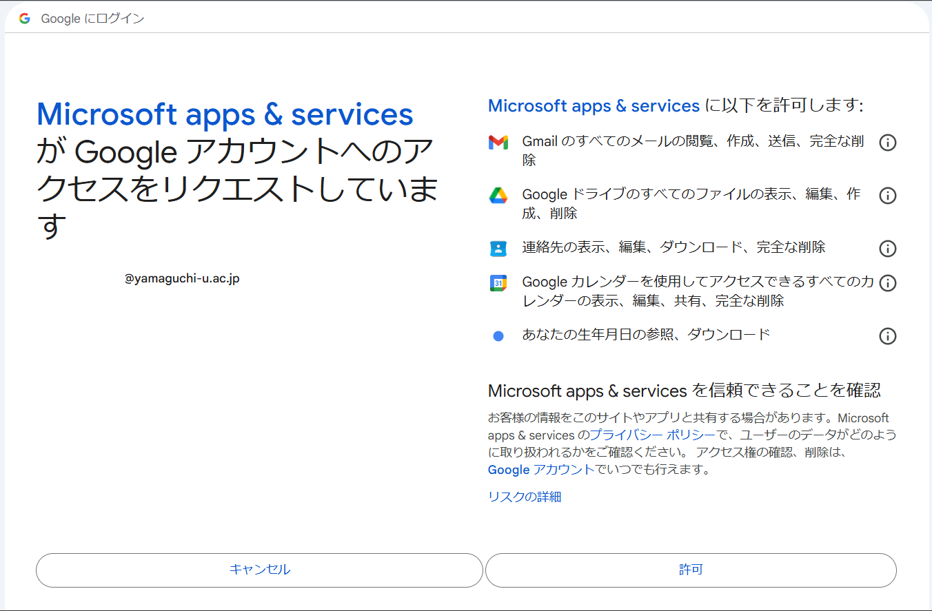
Task: Click the Google カレンダー permission description text
Action: tap(698, 291)
